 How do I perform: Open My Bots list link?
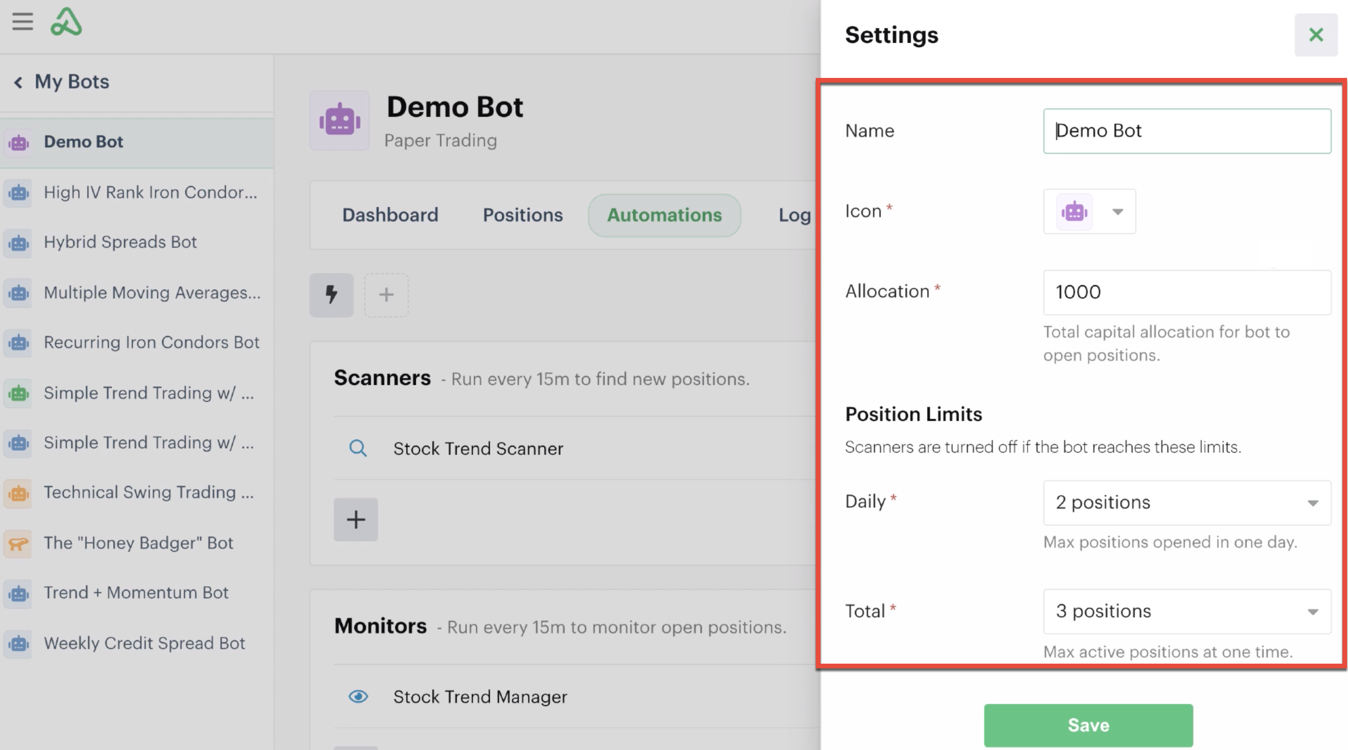(x=72, y=82)
